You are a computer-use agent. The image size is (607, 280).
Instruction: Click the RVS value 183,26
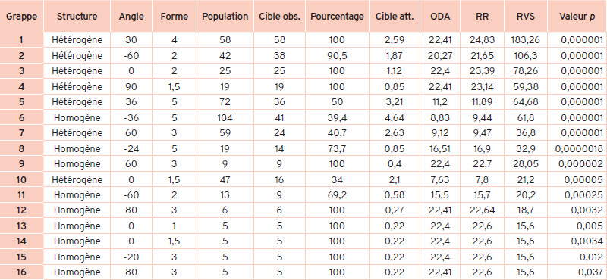point(526,40)
